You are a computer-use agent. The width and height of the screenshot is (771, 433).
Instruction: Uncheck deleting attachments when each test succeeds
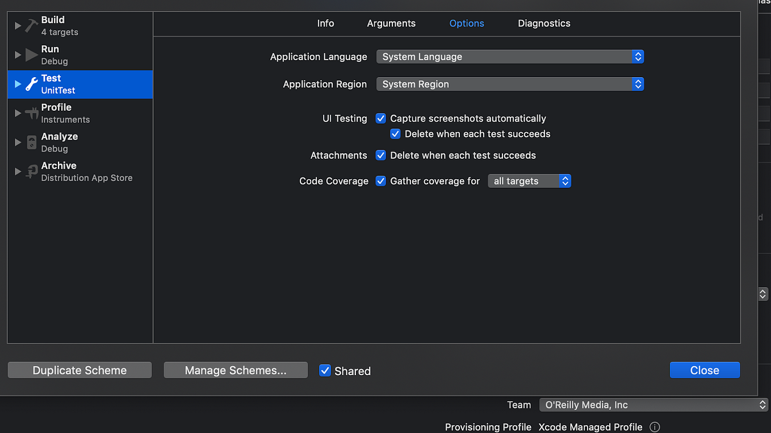(380, 155)
